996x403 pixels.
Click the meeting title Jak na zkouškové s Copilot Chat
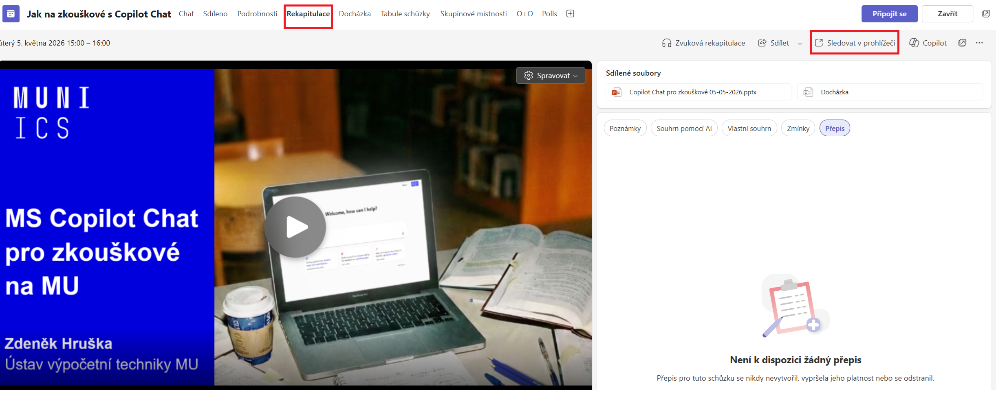click(99, 14)
